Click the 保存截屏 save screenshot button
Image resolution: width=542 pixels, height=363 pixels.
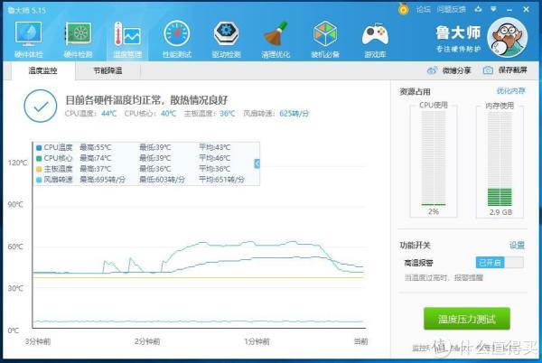(512, 70)
